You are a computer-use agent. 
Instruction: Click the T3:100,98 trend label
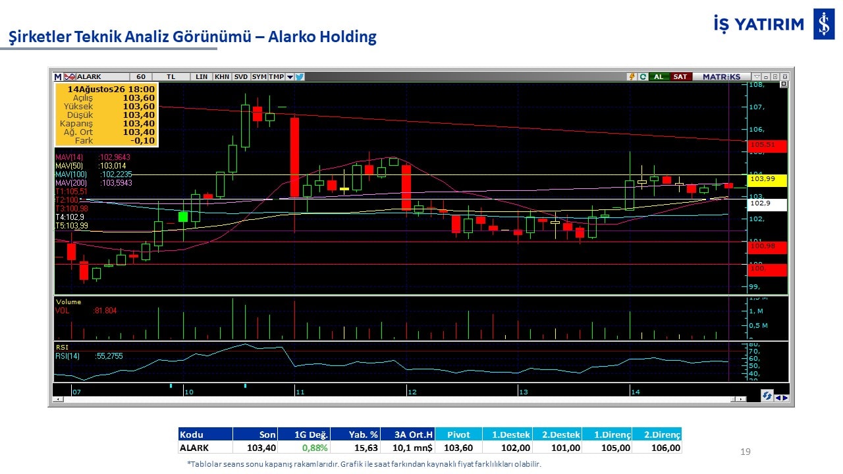[70, 209]
